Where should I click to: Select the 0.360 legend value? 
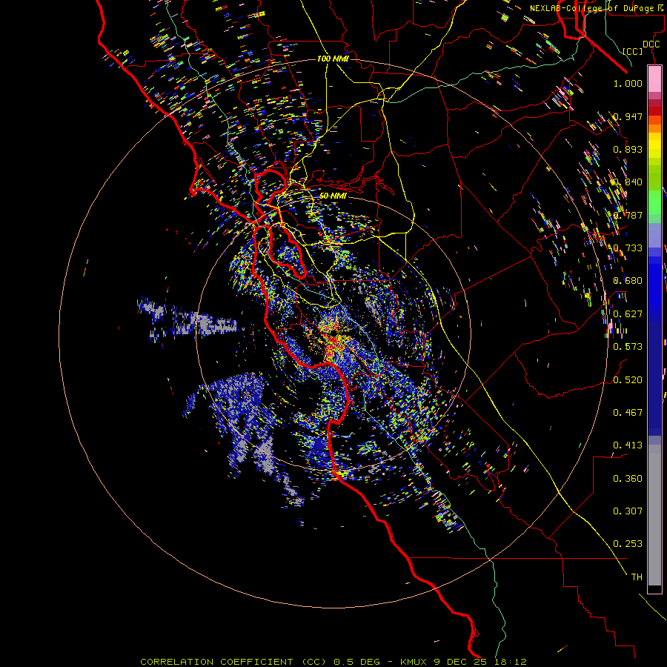tap(628, 479)
